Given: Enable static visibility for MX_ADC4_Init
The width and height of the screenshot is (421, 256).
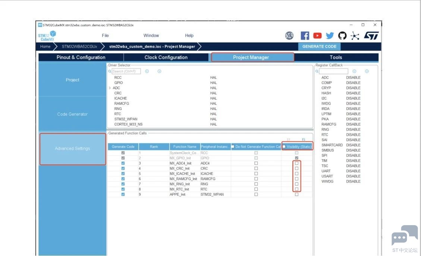Looking at the screenshot, I should [297, 163].
